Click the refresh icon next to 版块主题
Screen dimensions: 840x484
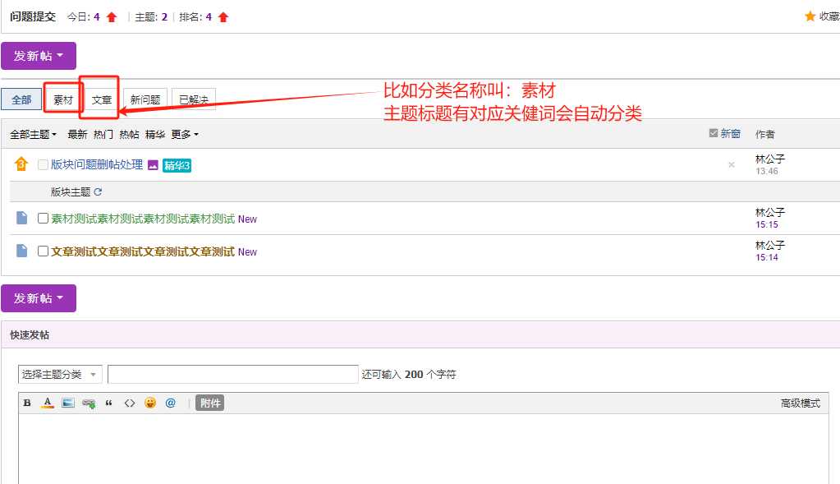point(98,192)
